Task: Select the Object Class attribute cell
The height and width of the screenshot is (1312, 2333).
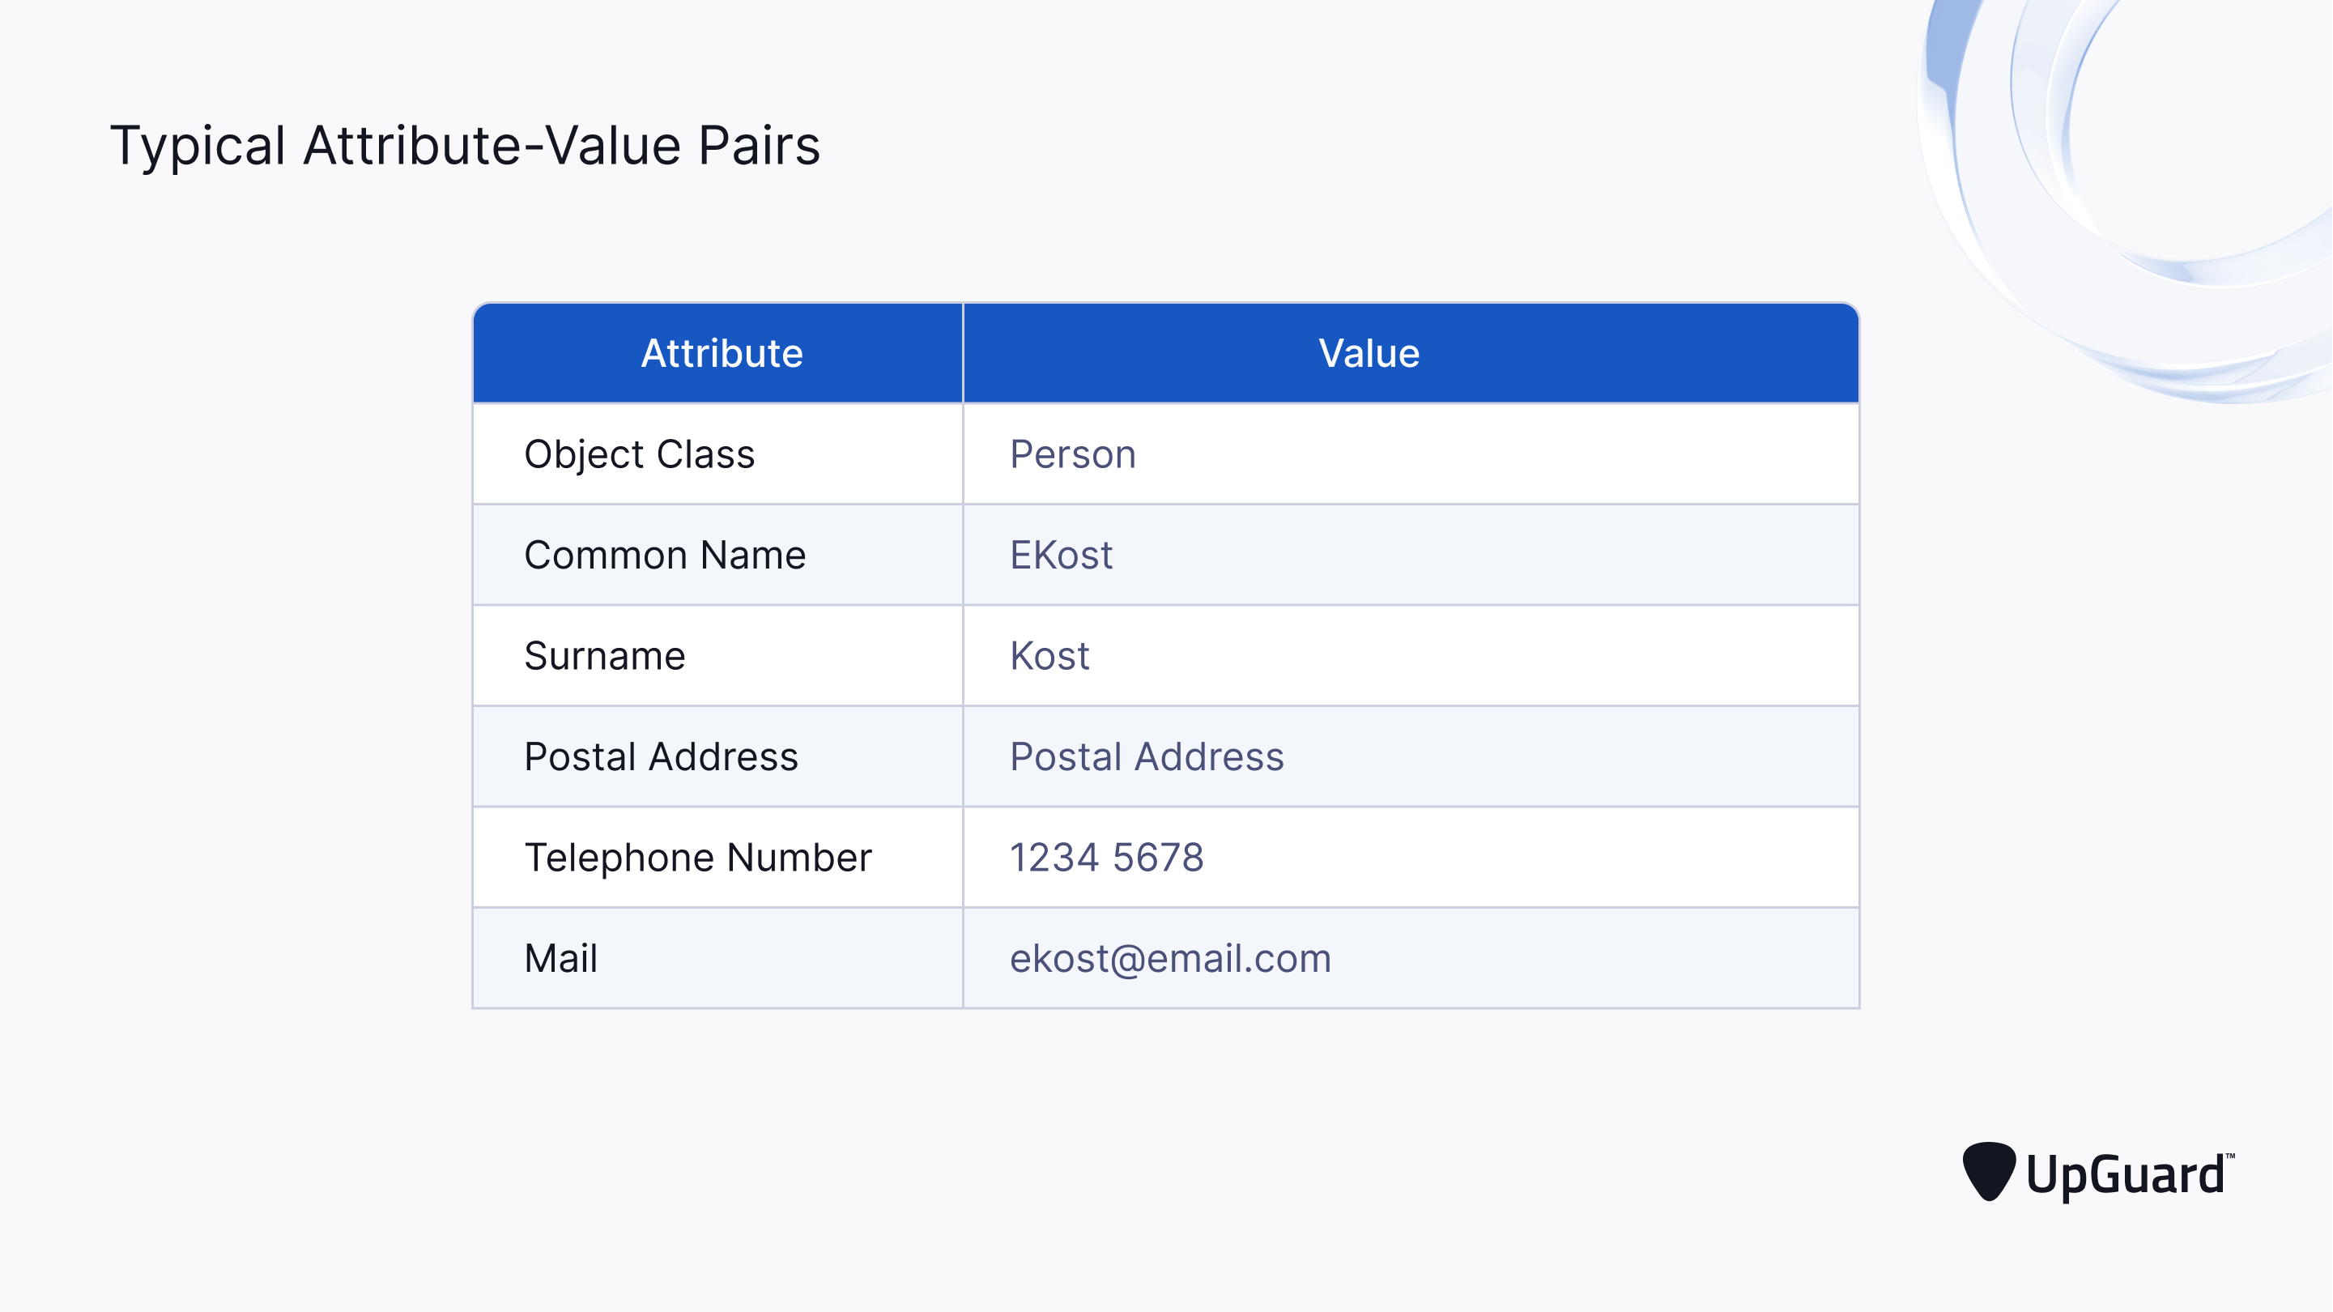Action: [x=638, y=454]
